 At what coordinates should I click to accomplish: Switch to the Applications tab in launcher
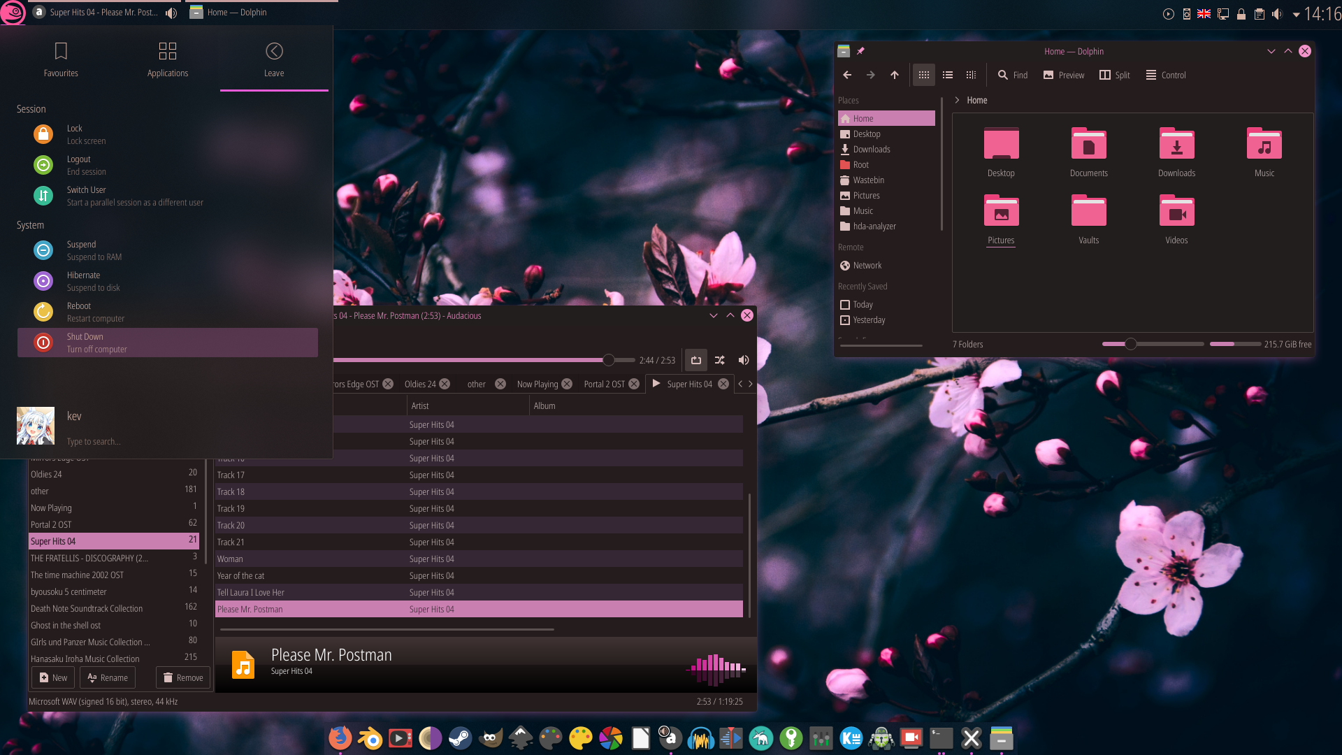click(167, 59)
